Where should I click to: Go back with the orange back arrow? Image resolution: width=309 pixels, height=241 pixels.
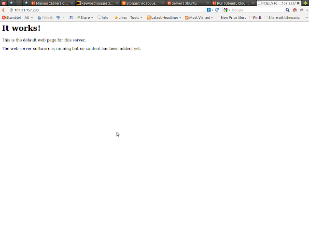(x=3, y=10)
